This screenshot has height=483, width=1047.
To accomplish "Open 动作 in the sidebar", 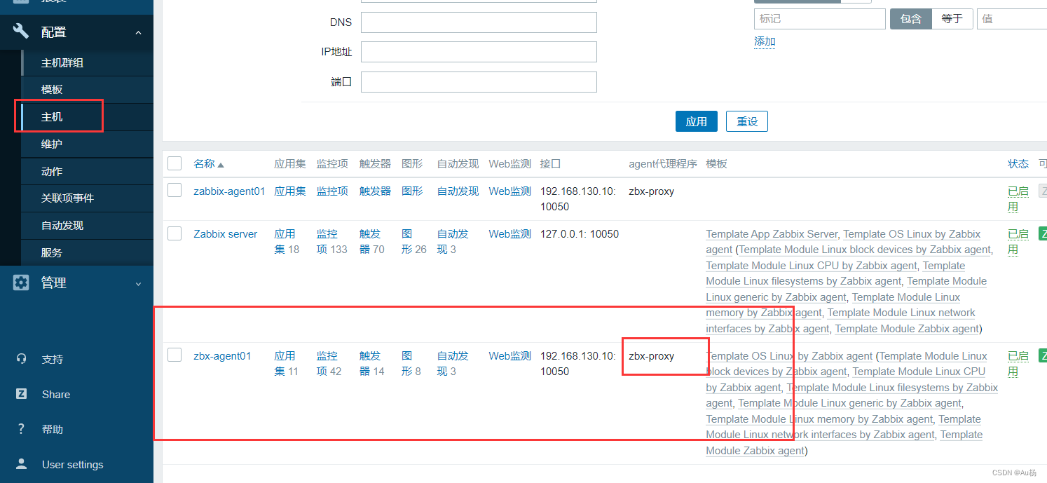I will point(88,171).
